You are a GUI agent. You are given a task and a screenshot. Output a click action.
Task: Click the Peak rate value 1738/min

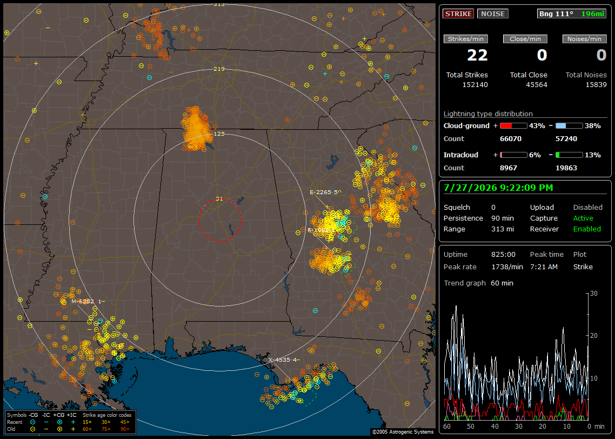click(507, 267)
